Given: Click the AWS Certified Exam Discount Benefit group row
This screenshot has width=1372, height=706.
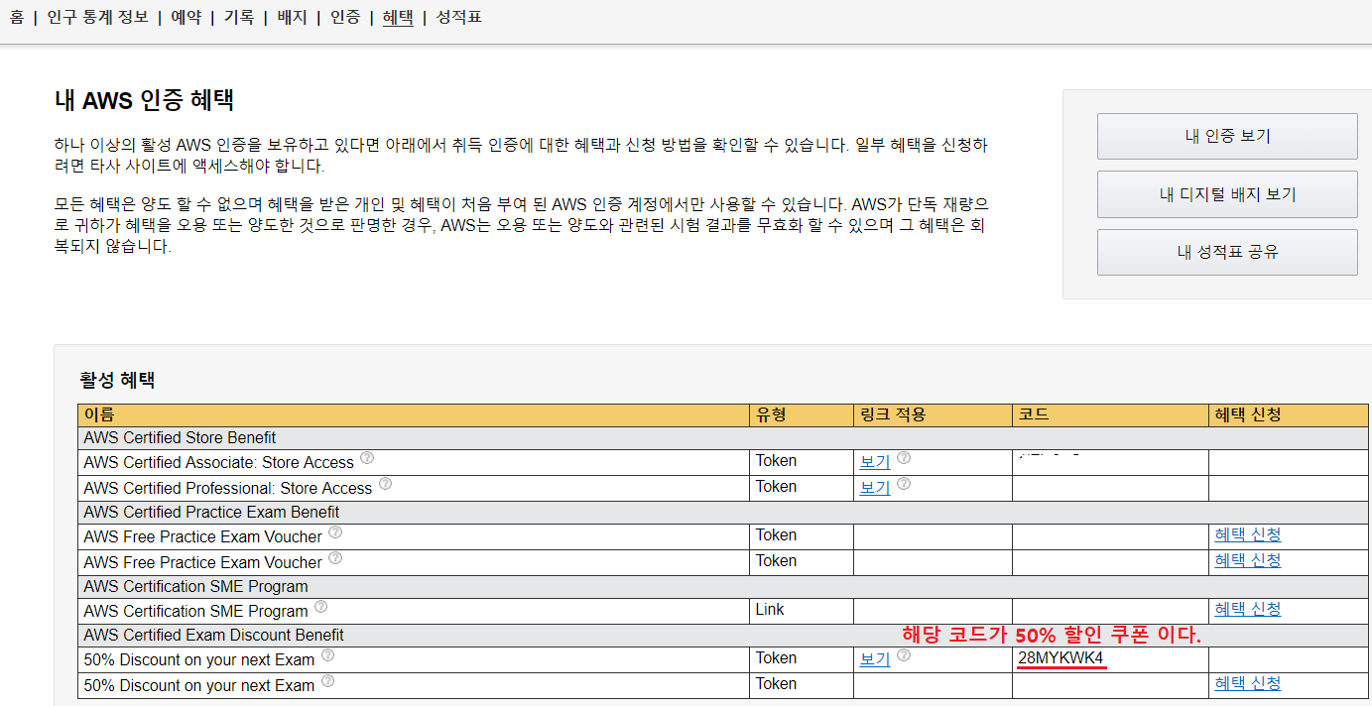Looking at the screenshot, I should (723, 635).
